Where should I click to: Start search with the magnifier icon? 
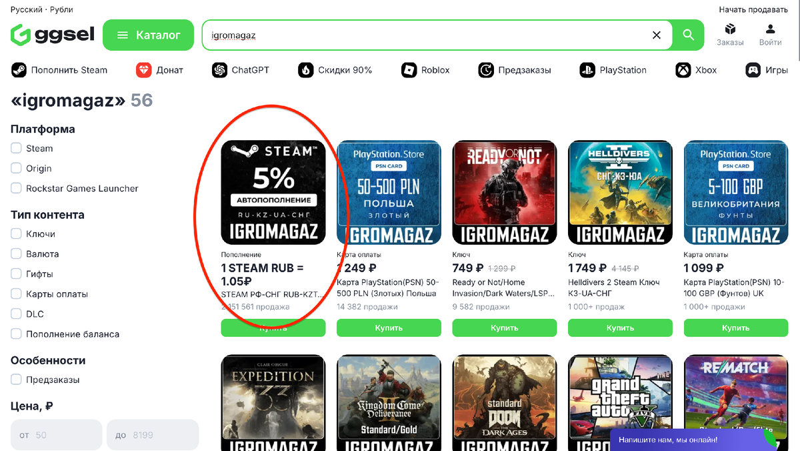click(x=688, y=35)
